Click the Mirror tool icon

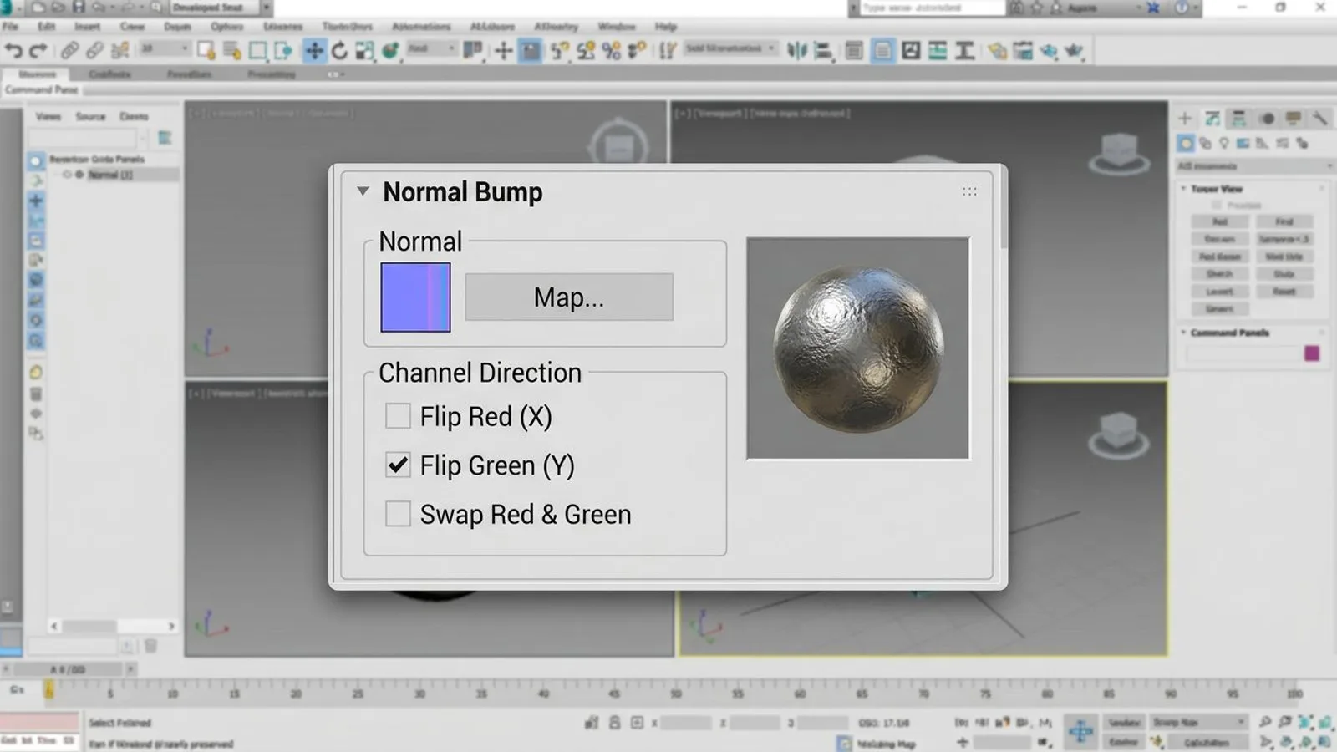pos(797,51)
